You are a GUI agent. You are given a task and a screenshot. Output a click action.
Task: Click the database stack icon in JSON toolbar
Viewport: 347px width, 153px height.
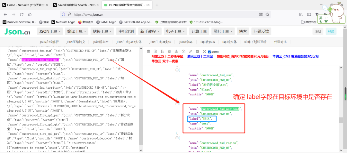[x=148, y=51]
